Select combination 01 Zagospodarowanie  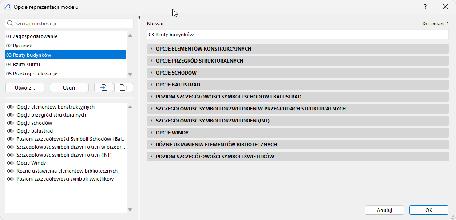[x=65, y=36]
